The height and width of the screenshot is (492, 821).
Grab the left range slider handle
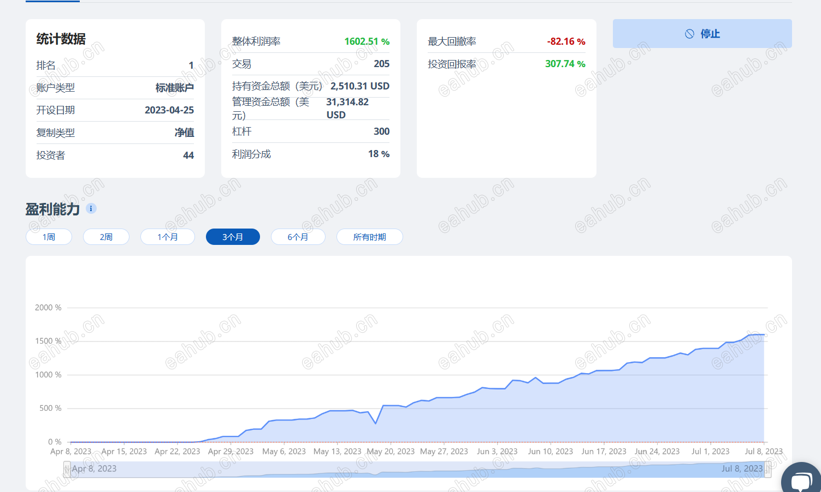pos(67,469)
